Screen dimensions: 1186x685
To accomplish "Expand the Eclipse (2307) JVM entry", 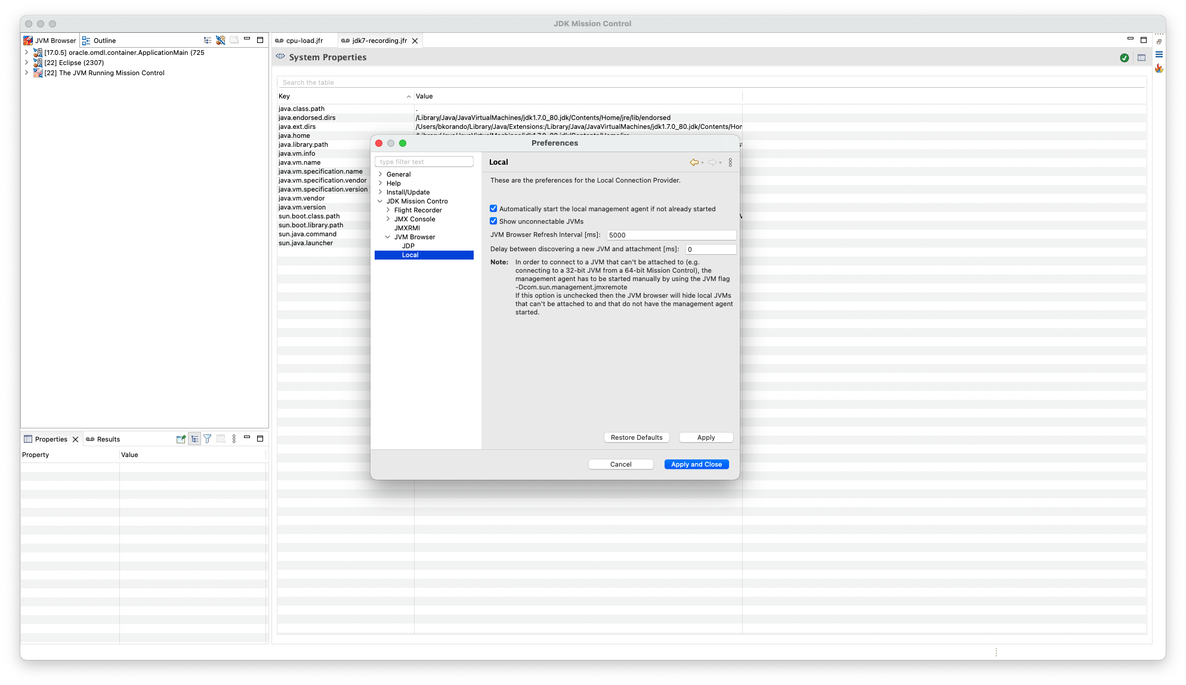I will (x=26, y=63).
